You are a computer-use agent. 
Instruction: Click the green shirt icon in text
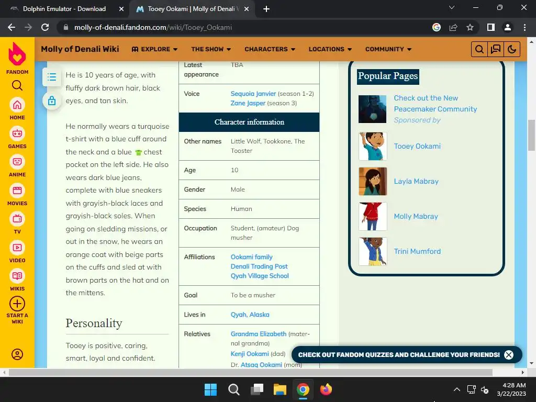[x=138, y=152]
